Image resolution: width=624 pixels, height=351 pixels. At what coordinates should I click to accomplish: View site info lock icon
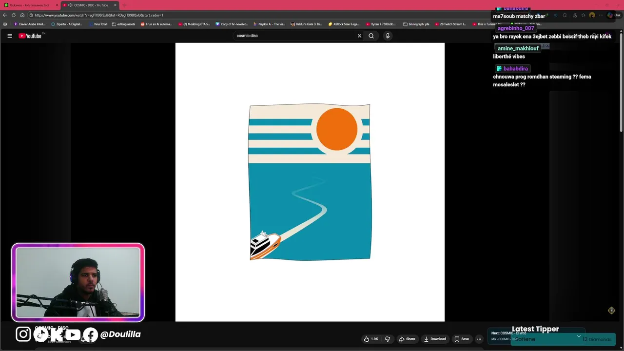coord(31,15)
